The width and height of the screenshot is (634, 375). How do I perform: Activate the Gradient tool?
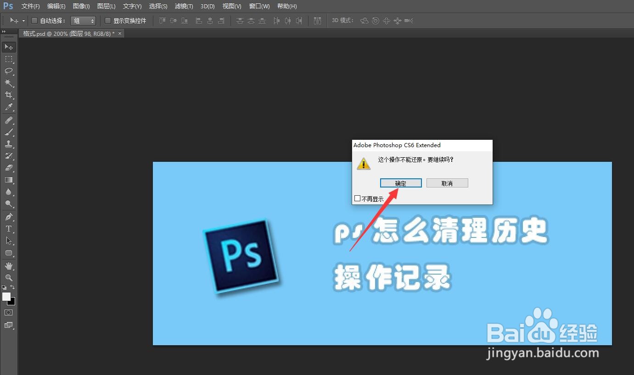click(x=9, y=180)
